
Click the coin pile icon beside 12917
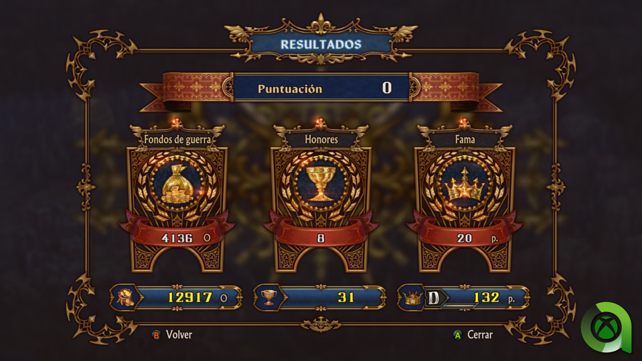[125, 297]
